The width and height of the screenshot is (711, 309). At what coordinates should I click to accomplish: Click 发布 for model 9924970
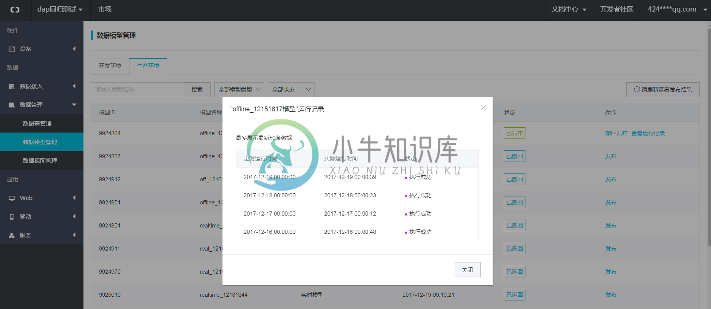[611, 272]
